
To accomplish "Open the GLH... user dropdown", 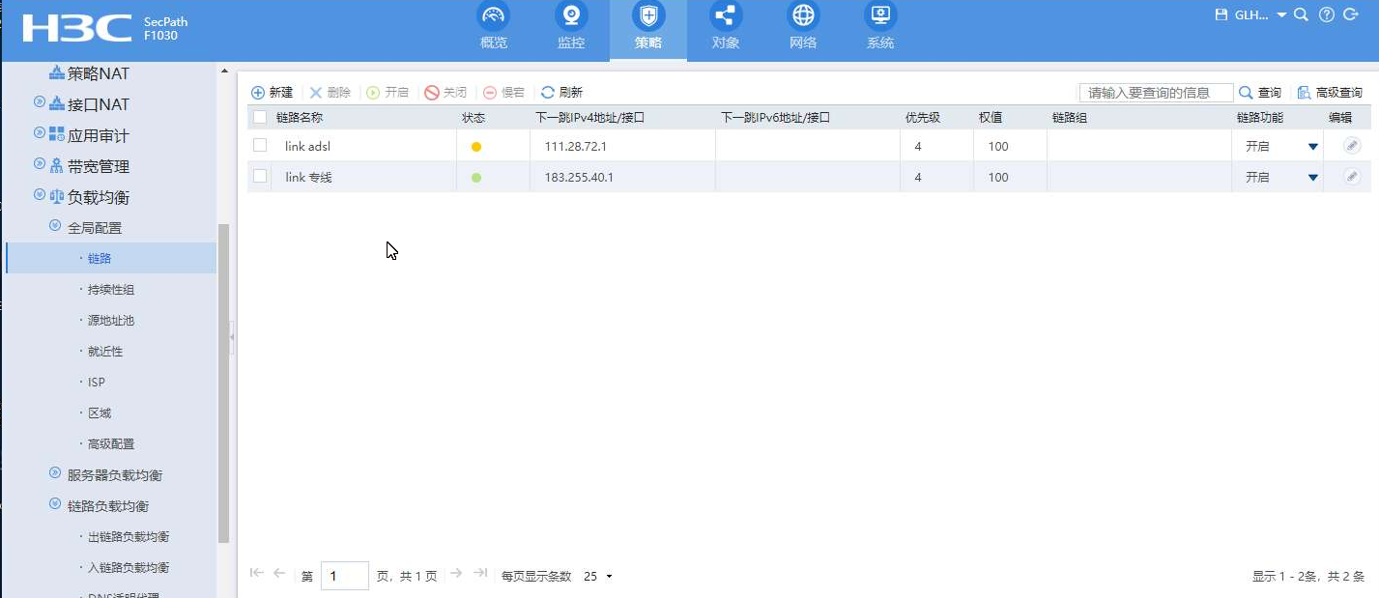I will point(1261,14).
